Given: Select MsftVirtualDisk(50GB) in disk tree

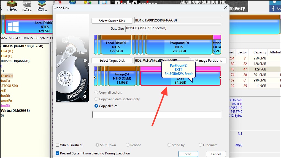Looking at the screenshot, I should (15, 111).
